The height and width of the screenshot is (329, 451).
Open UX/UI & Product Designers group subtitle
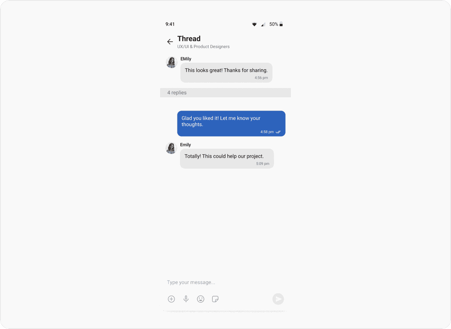(x=203, y=47)
